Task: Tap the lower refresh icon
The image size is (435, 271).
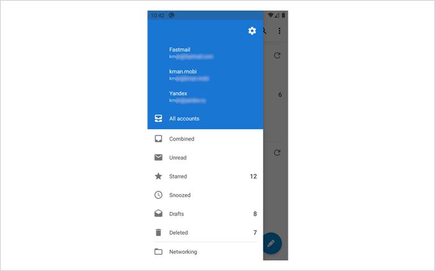Action: [x=277, y=152]
